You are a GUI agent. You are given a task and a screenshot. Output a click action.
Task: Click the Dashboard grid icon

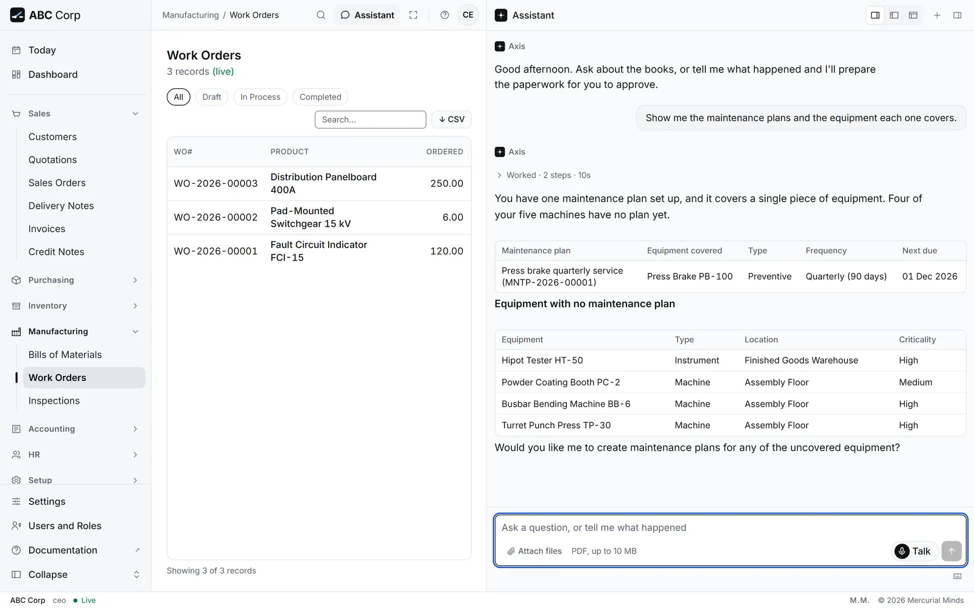click(x=16, y=74)
